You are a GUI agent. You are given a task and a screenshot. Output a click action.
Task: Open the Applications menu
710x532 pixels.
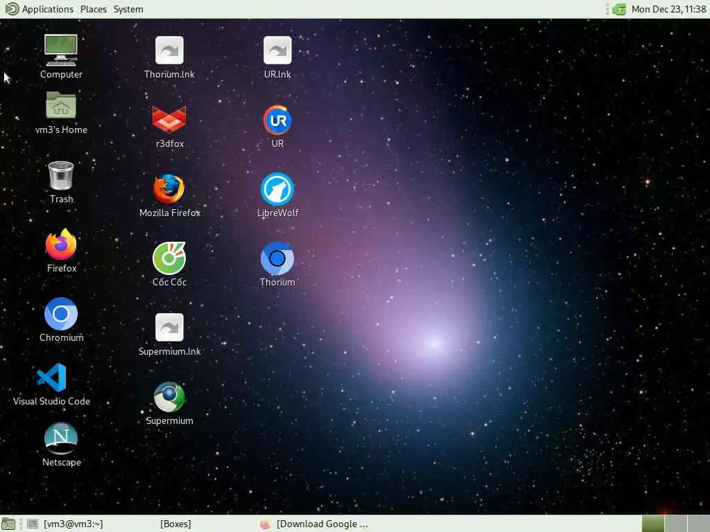(x=40, y=9)
